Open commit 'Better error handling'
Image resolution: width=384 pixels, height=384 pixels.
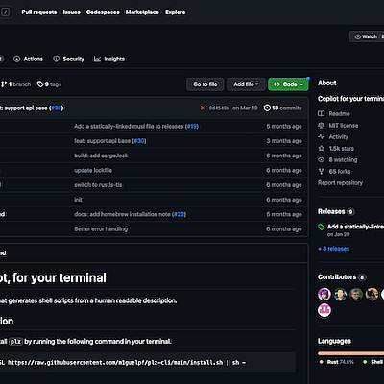click(x=101, y=229)
